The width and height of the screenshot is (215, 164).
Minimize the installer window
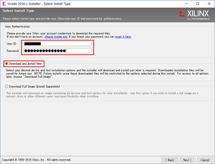tap(187, 4)
